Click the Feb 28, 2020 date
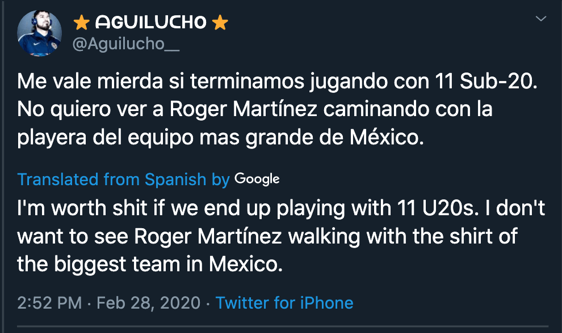 click(148, 302)
